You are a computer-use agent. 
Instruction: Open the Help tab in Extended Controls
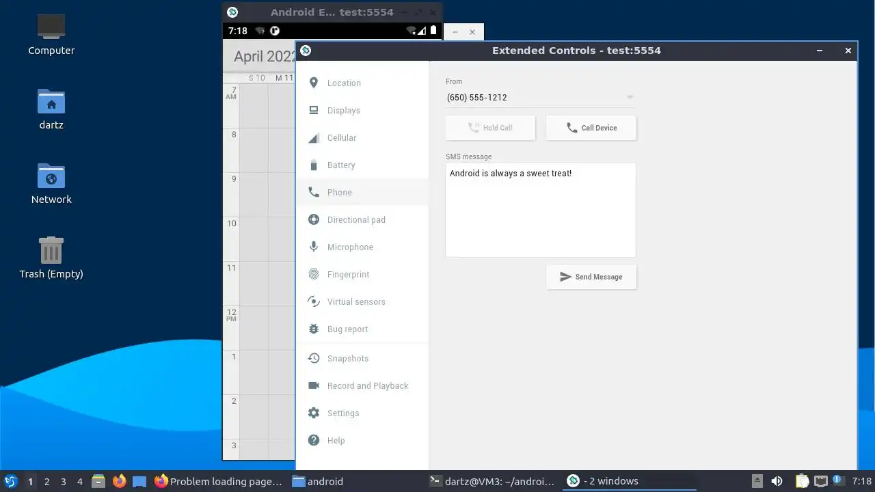point(362,440)
